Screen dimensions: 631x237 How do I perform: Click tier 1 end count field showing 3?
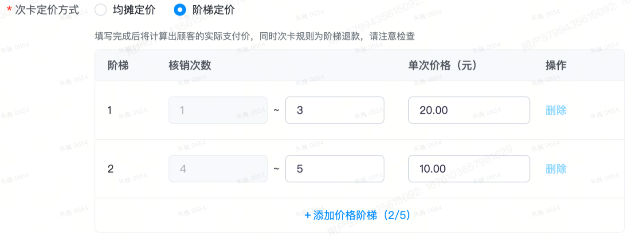[334, 110]
